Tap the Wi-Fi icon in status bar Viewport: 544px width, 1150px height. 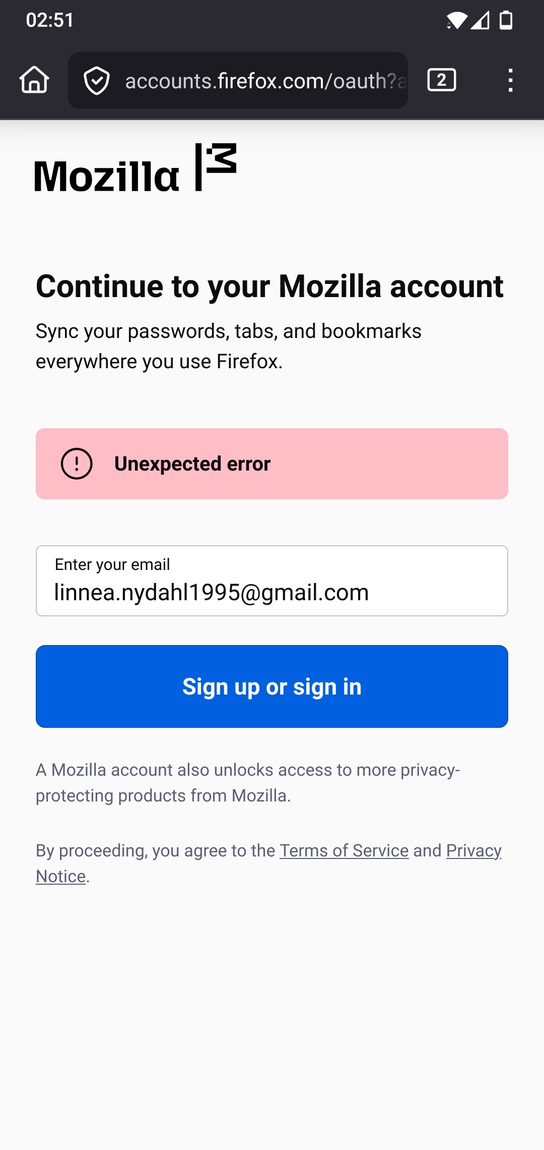click(456, 21)
